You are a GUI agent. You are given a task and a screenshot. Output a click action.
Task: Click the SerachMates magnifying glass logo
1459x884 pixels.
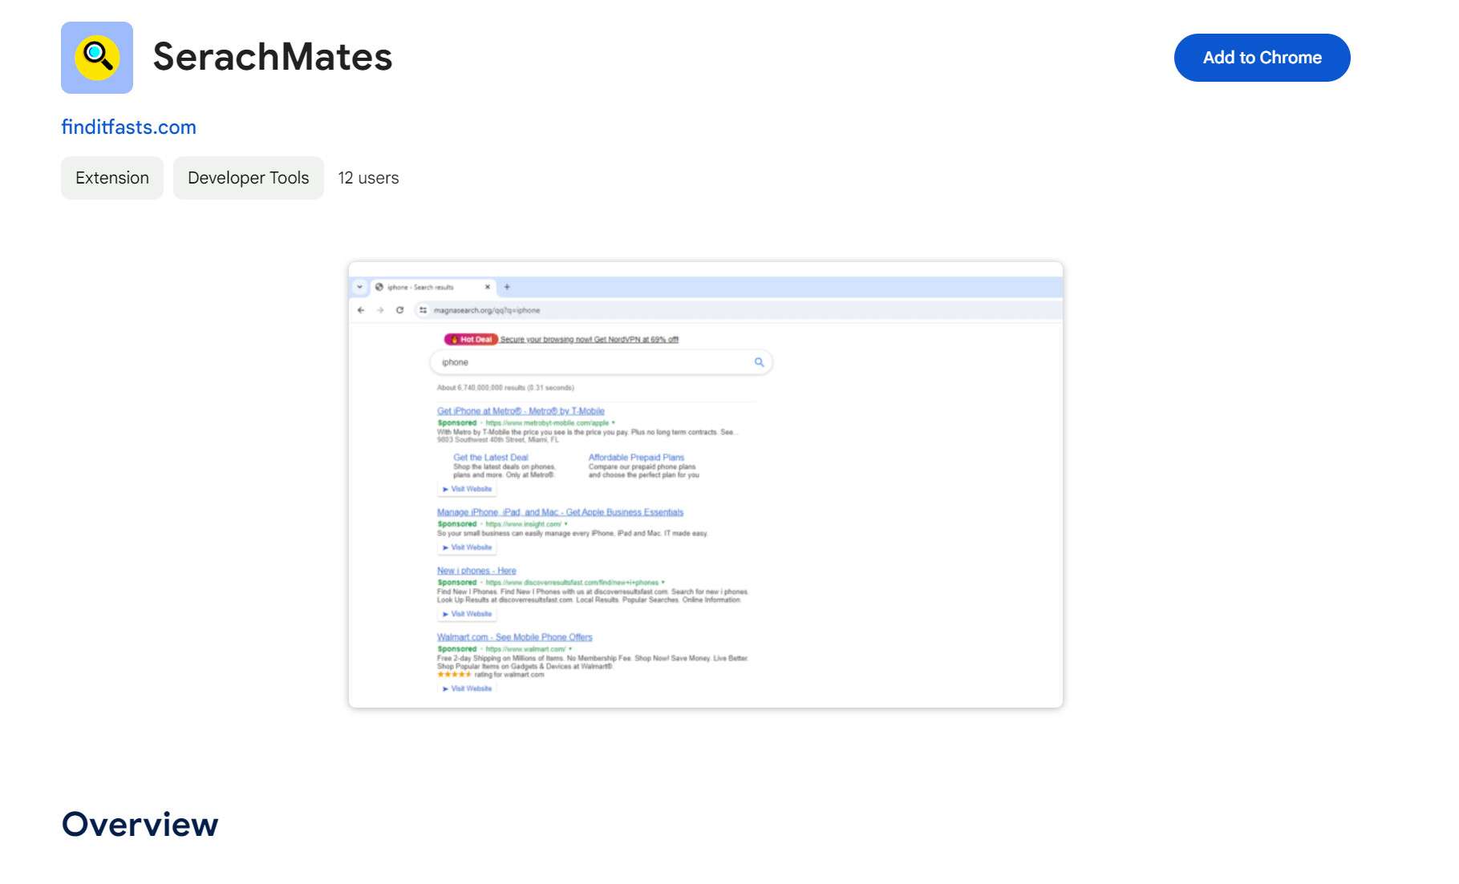coord(96,57)
